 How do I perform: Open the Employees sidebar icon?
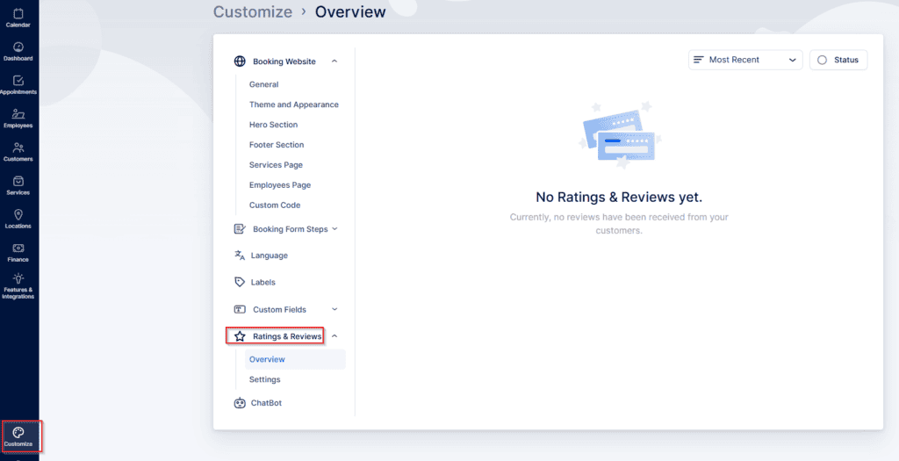[x=18, y=113]
